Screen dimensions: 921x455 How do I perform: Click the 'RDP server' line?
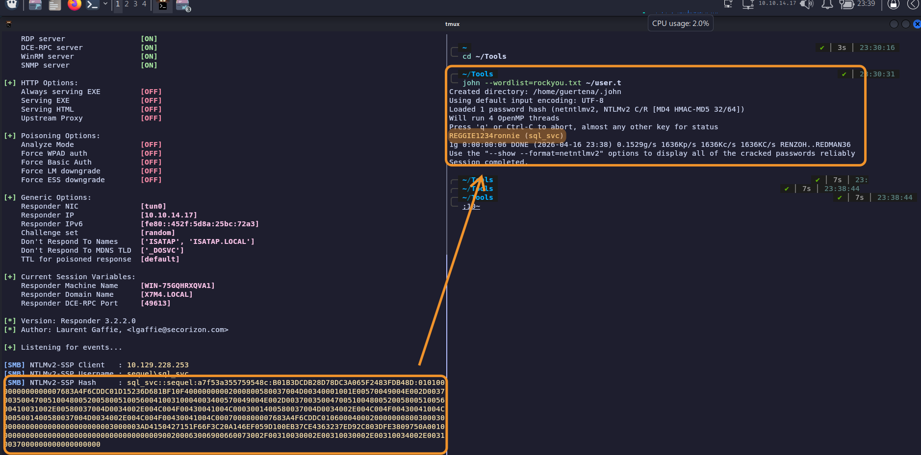43,39
